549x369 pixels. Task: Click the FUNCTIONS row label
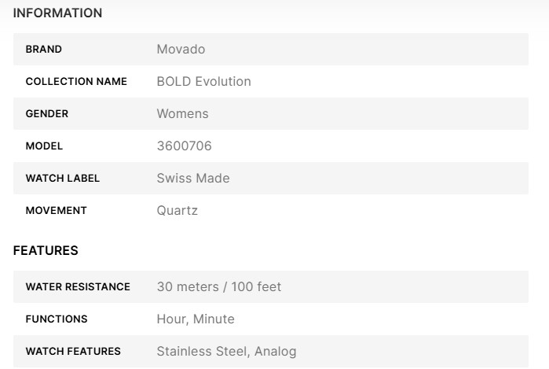click(x=57, y=319)
